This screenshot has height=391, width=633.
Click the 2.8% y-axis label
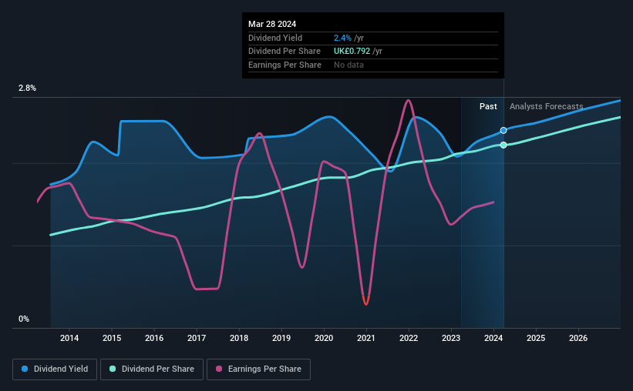(27, 89)
